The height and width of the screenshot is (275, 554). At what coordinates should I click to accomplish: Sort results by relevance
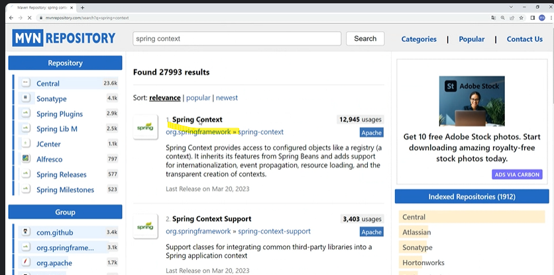pos(164,98)
